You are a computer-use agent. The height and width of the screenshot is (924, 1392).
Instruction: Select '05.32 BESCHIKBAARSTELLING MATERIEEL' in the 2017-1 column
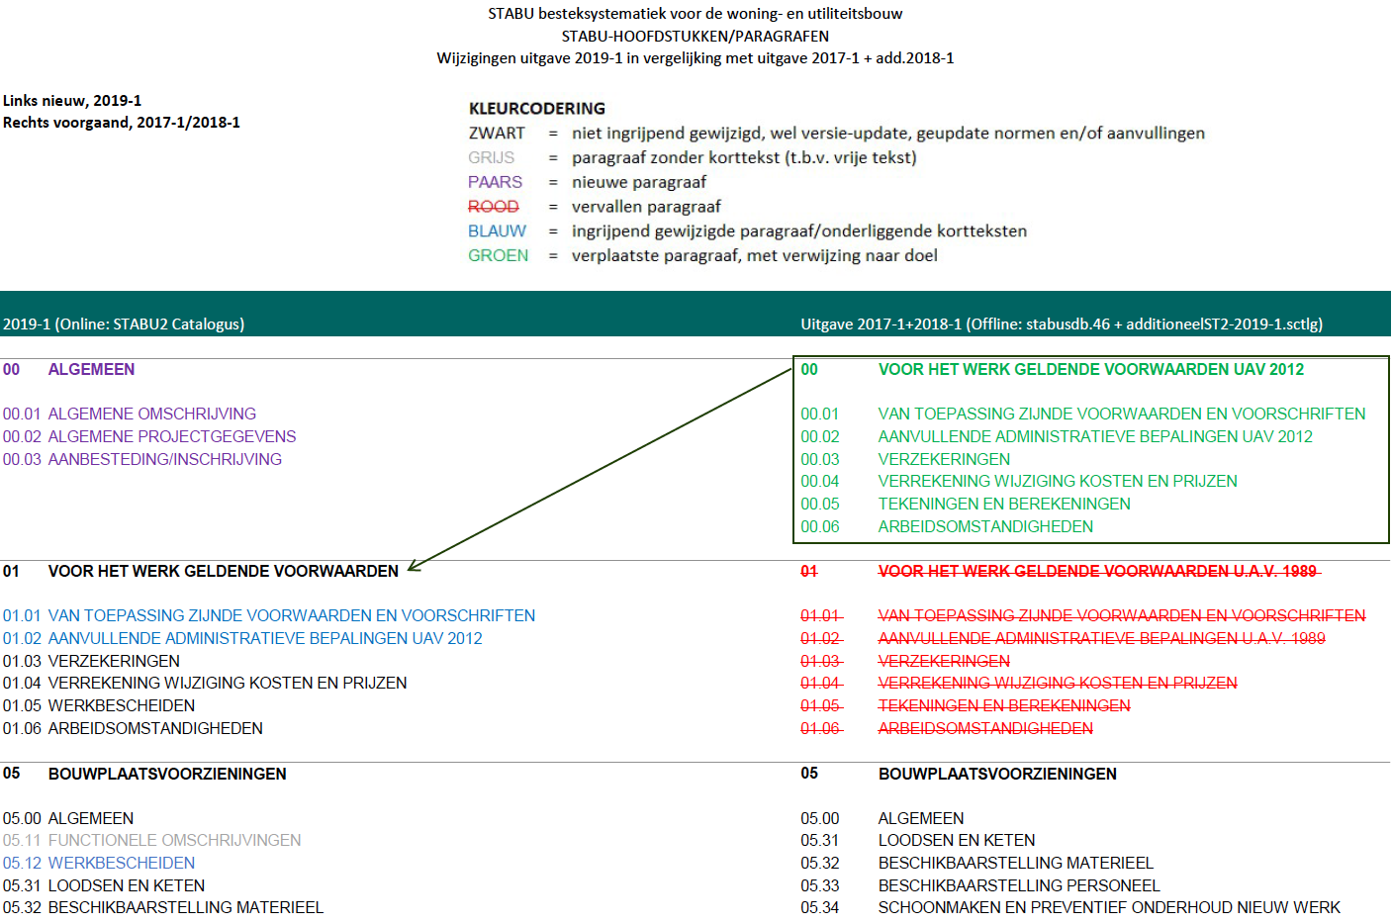[977, 864]
